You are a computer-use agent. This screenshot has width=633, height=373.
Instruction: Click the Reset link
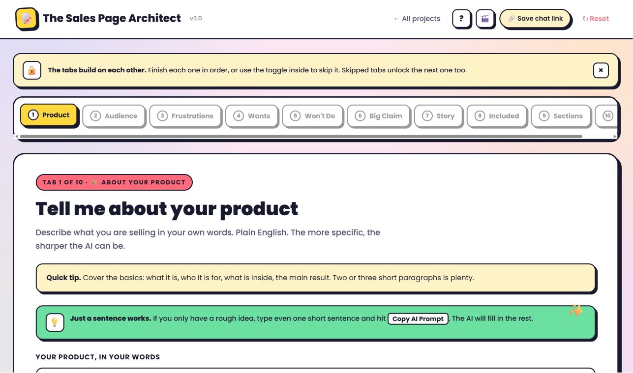coord(596,19)
